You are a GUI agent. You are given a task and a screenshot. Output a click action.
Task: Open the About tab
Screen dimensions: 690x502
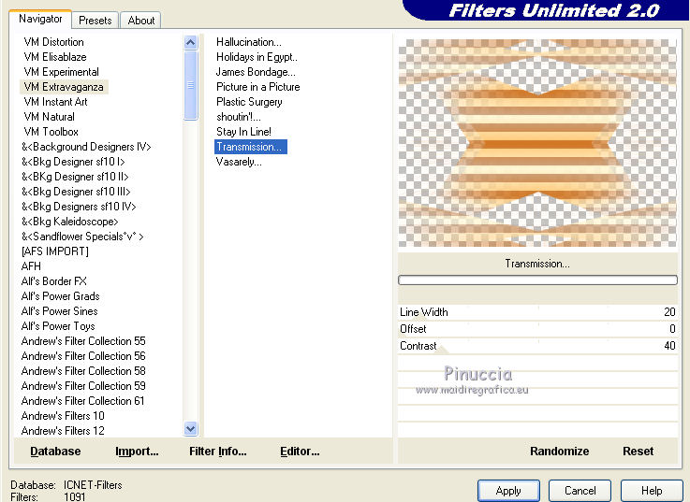point(140,21)
